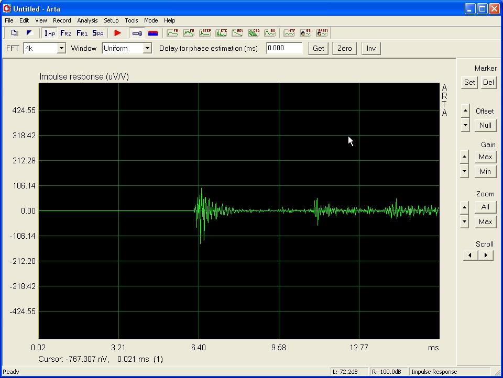Image resolution: width=503 pixels, height=378 pixels.
Task: Select the Fr2 dual-channel mode
Action: point(66,33)
